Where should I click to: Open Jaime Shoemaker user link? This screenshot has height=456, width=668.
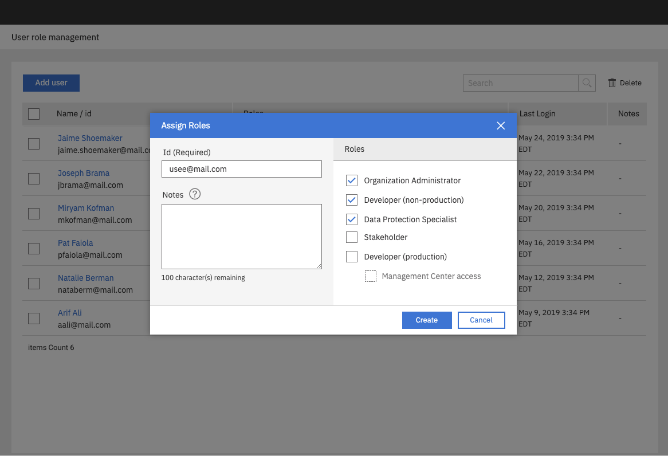tap(90, 138)
